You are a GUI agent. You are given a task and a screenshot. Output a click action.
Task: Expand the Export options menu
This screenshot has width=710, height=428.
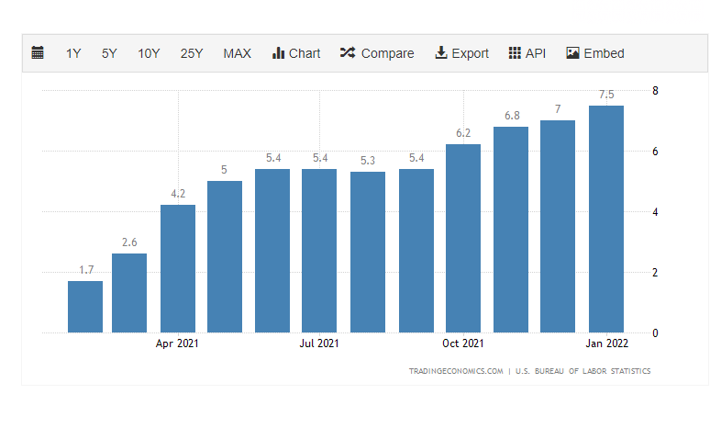tap(470, 53)
